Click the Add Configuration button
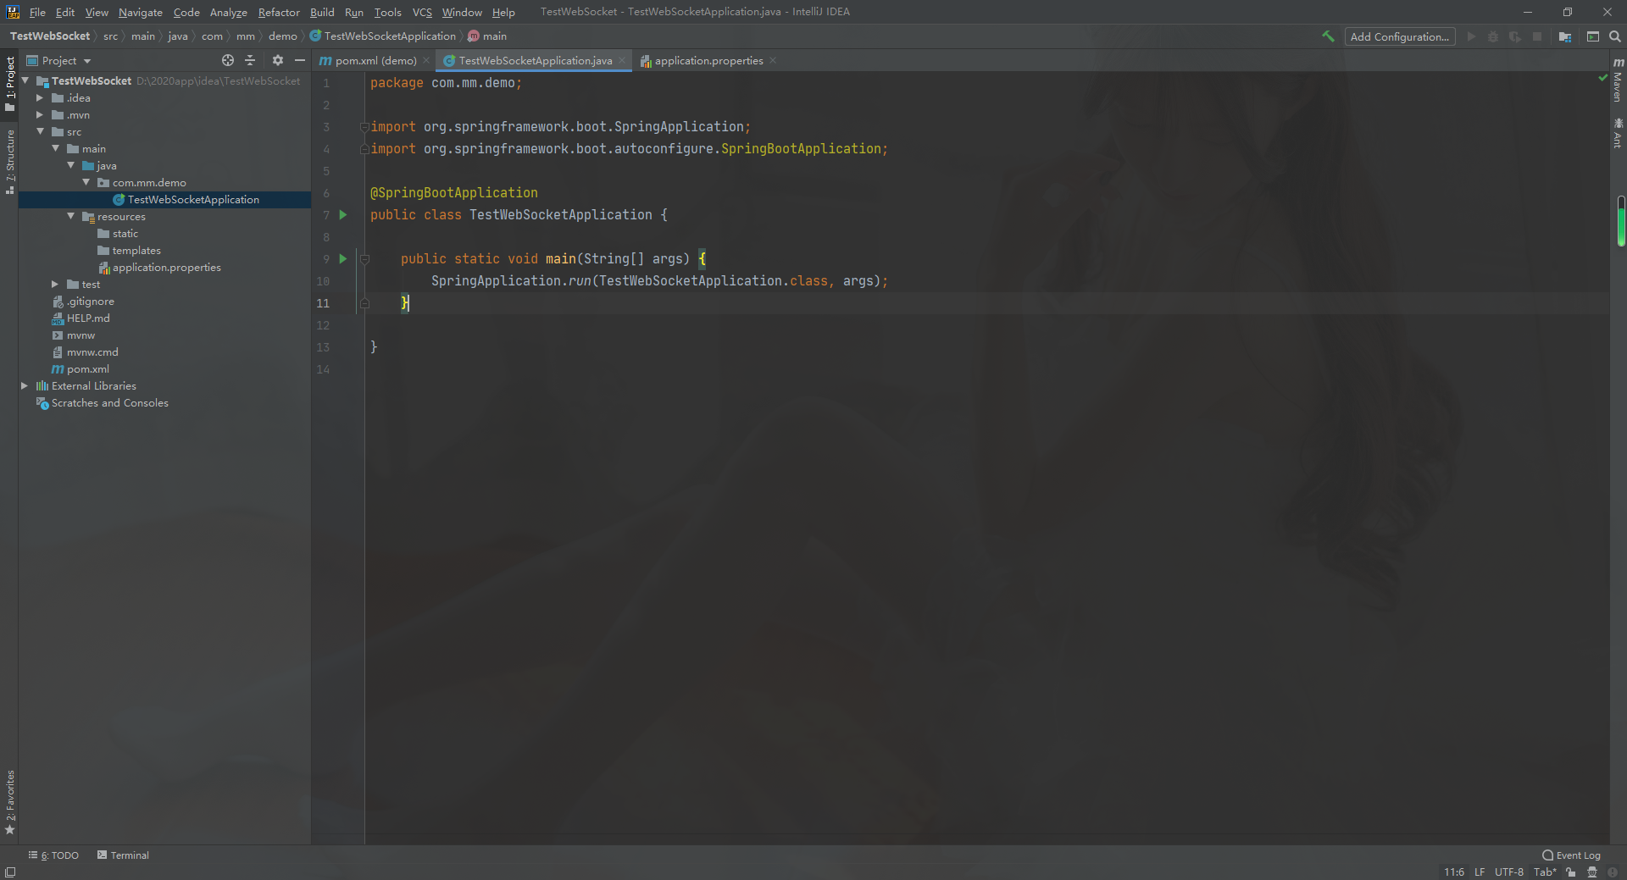Screen dimensions: 1627x880 (1399, 36)
